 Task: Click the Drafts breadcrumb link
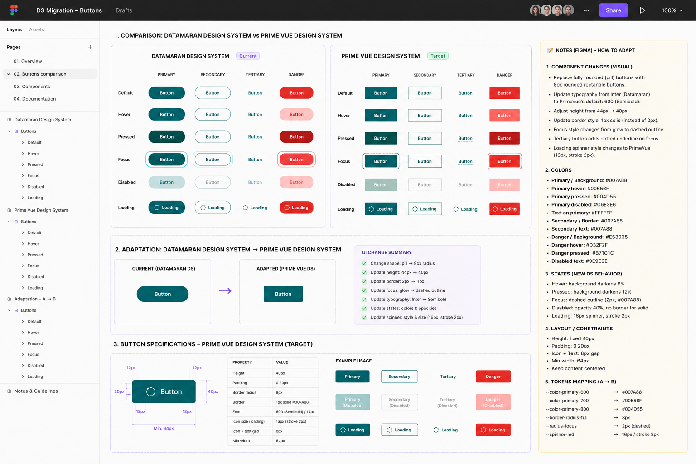tap(124, 10)
